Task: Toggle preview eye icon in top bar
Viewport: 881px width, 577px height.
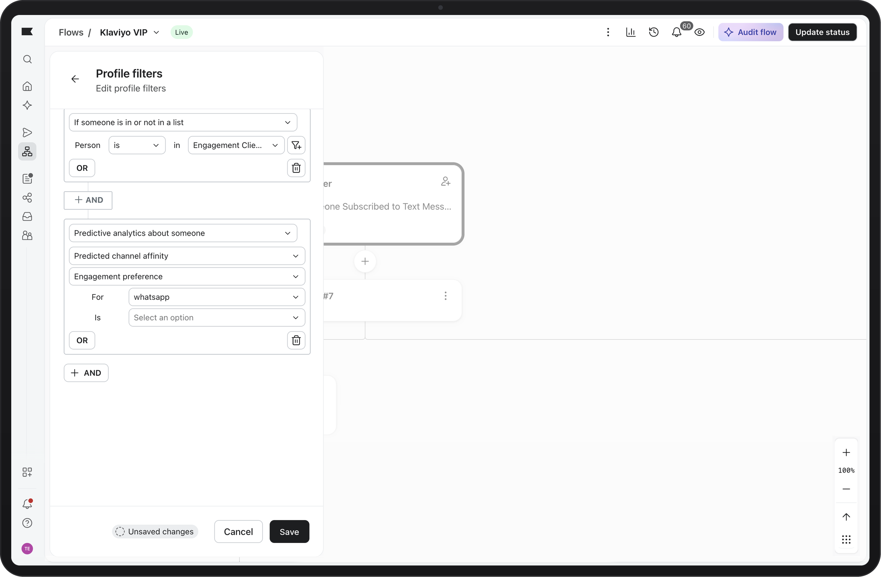Action: [x=700, y=32]
